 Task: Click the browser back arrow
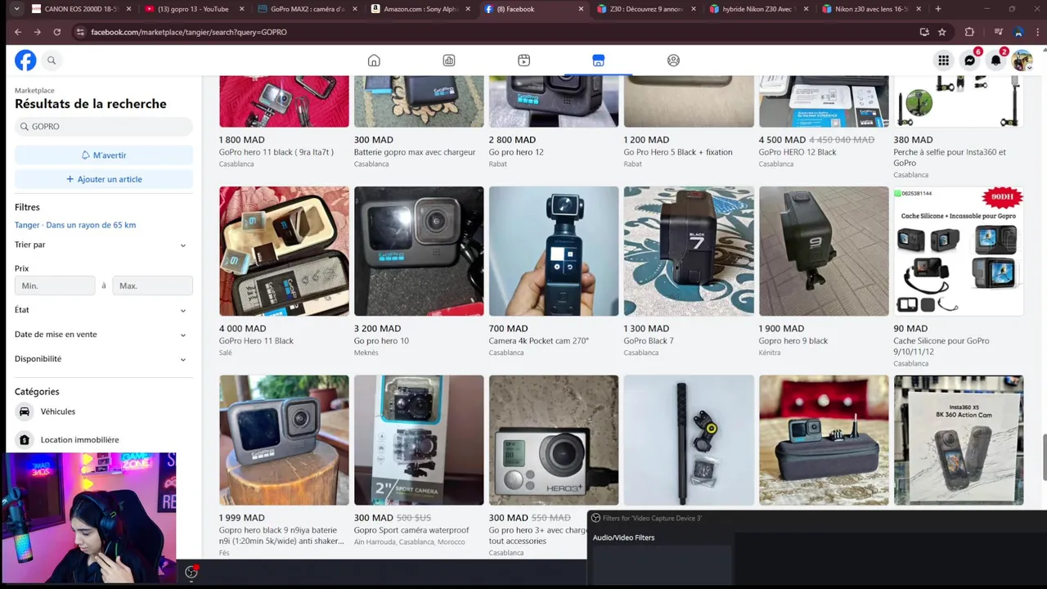pos(18,32)
